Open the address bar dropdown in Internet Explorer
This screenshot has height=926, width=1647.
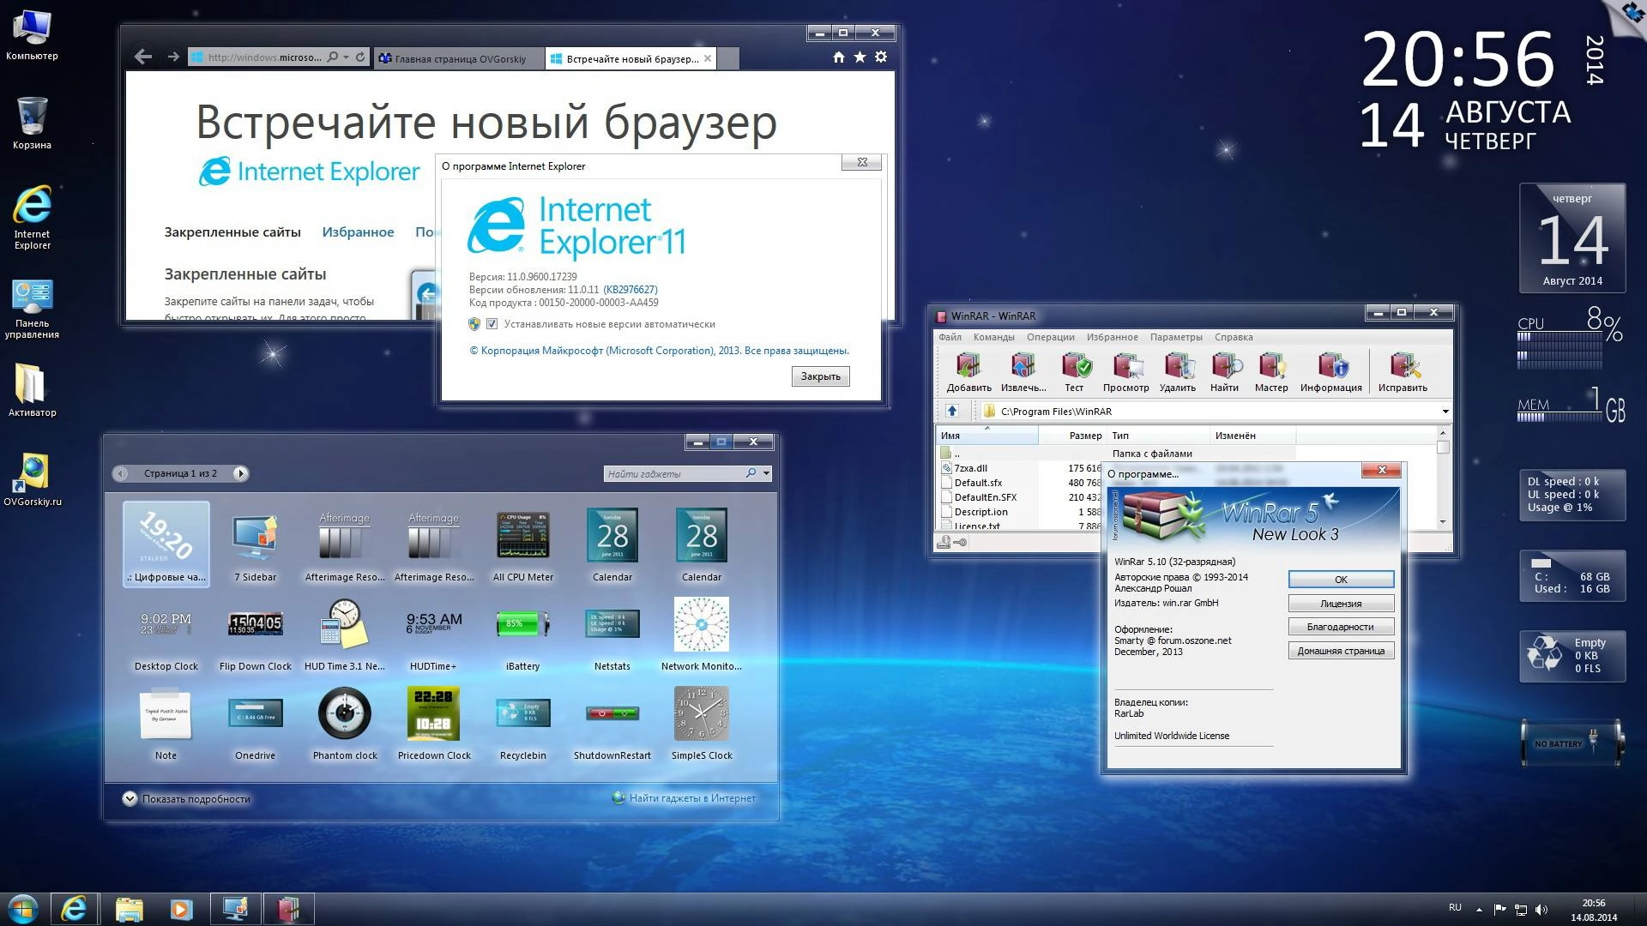[346, 57]
